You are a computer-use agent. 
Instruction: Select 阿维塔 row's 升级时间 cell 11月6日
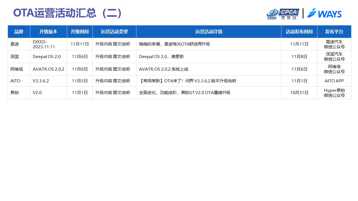[80, 69]
